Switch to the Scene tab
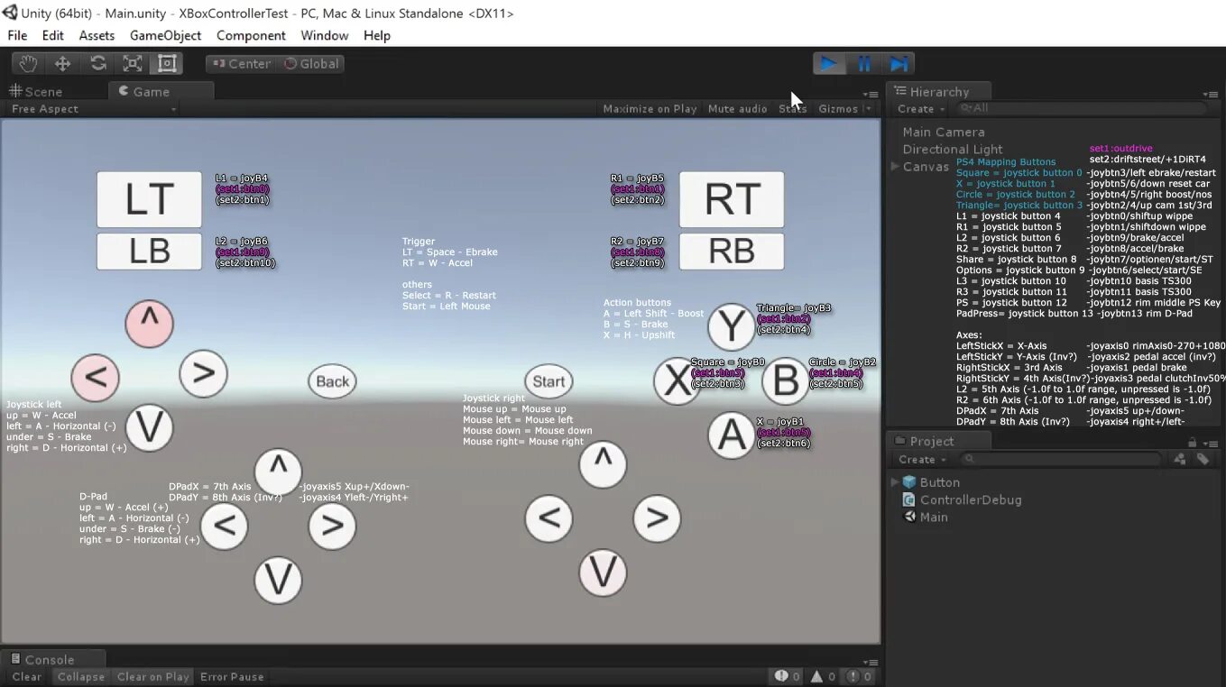This screenshot has height=687, width=1226. (37, 91)
